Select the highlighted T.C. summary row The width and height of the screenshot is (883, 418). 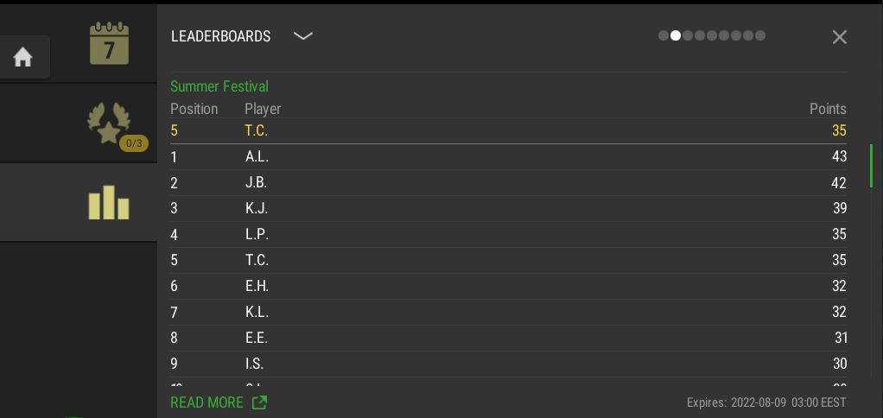[509, 131]
